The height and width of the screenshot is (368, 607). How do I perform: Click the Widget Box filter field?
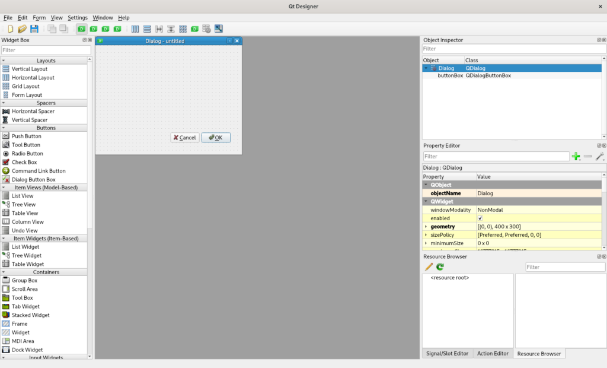[46, 50]
